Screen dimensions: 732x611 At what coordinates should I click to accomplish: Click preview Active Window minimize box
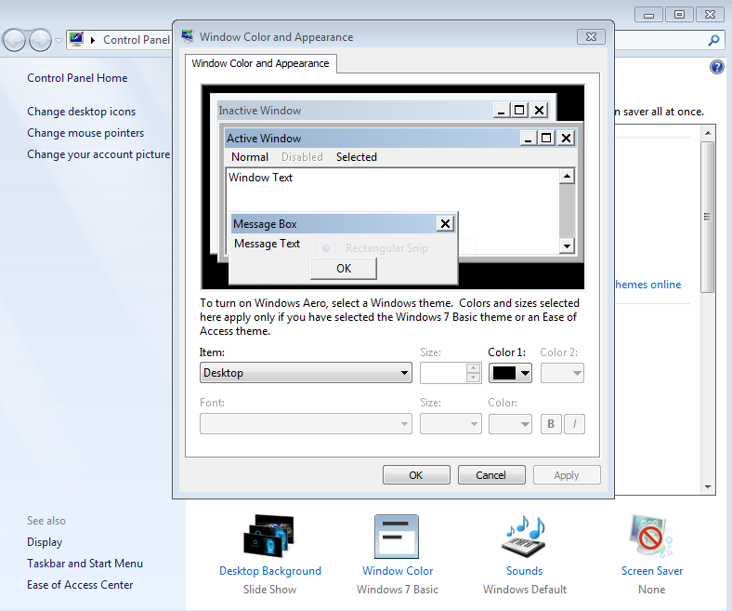click(529, 138)
